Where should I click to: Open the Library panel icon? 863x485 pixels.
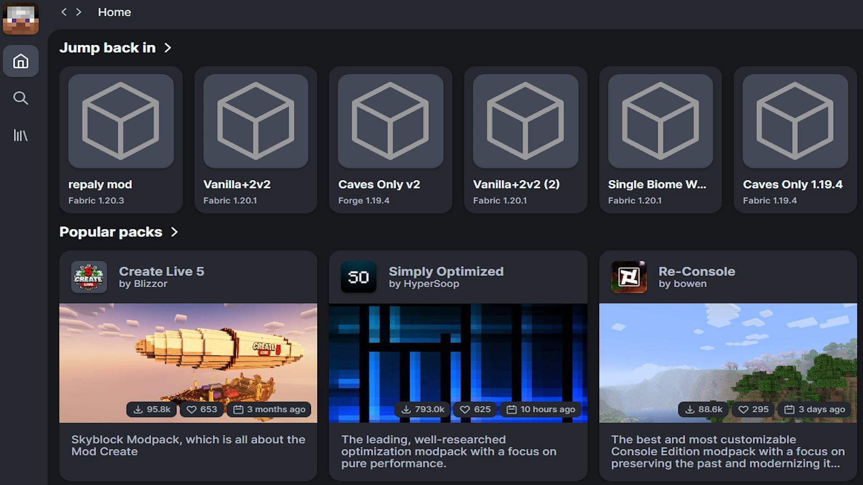tap(21, 135)
